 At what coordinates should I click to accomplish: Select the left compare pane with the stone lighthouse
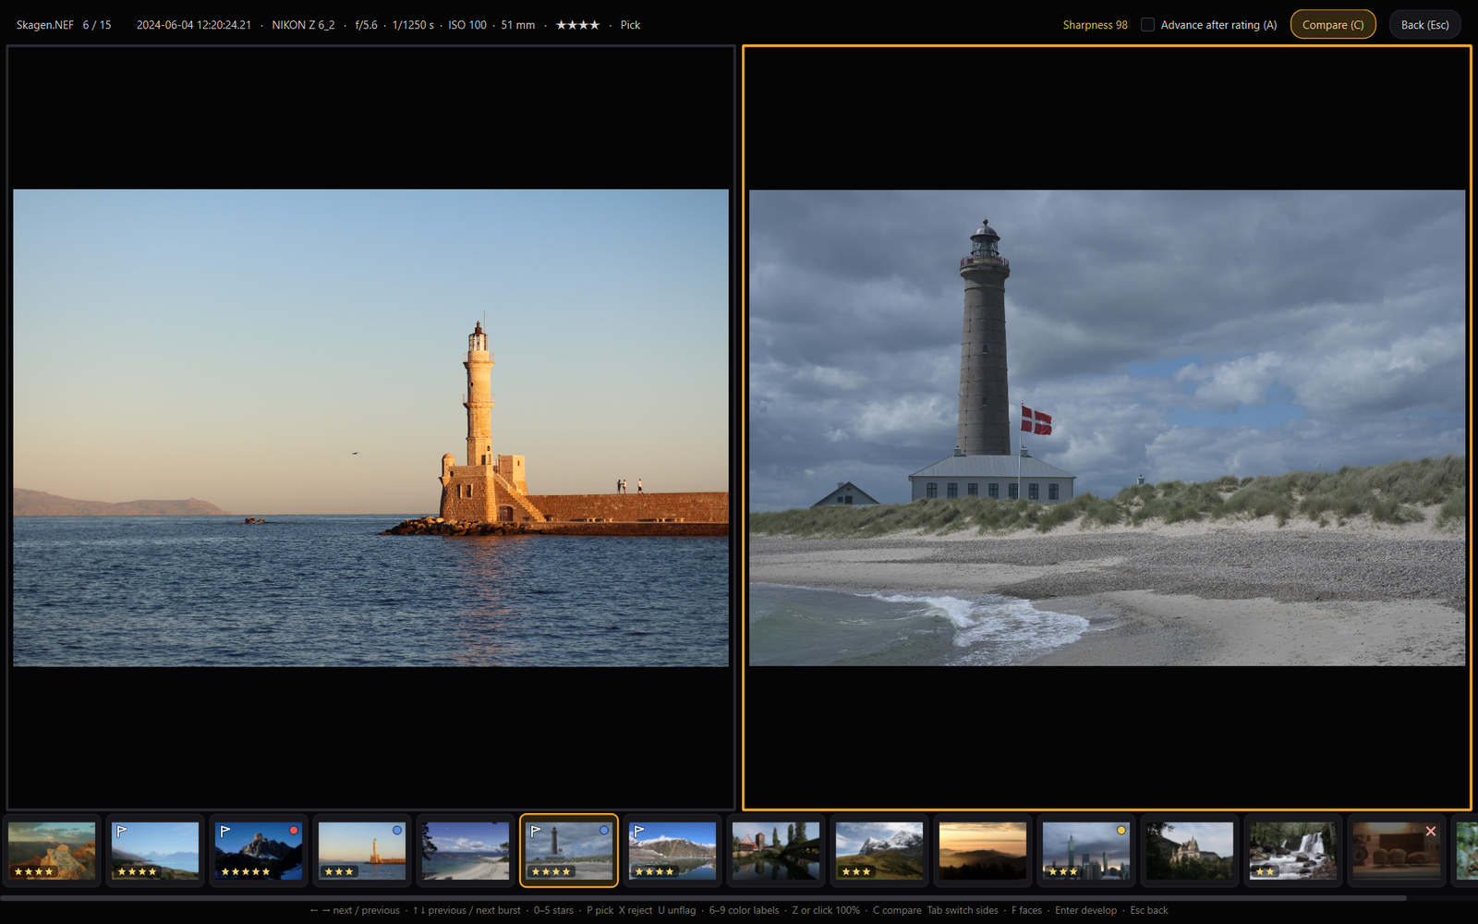pyautogui.click(x=370, y=428)
